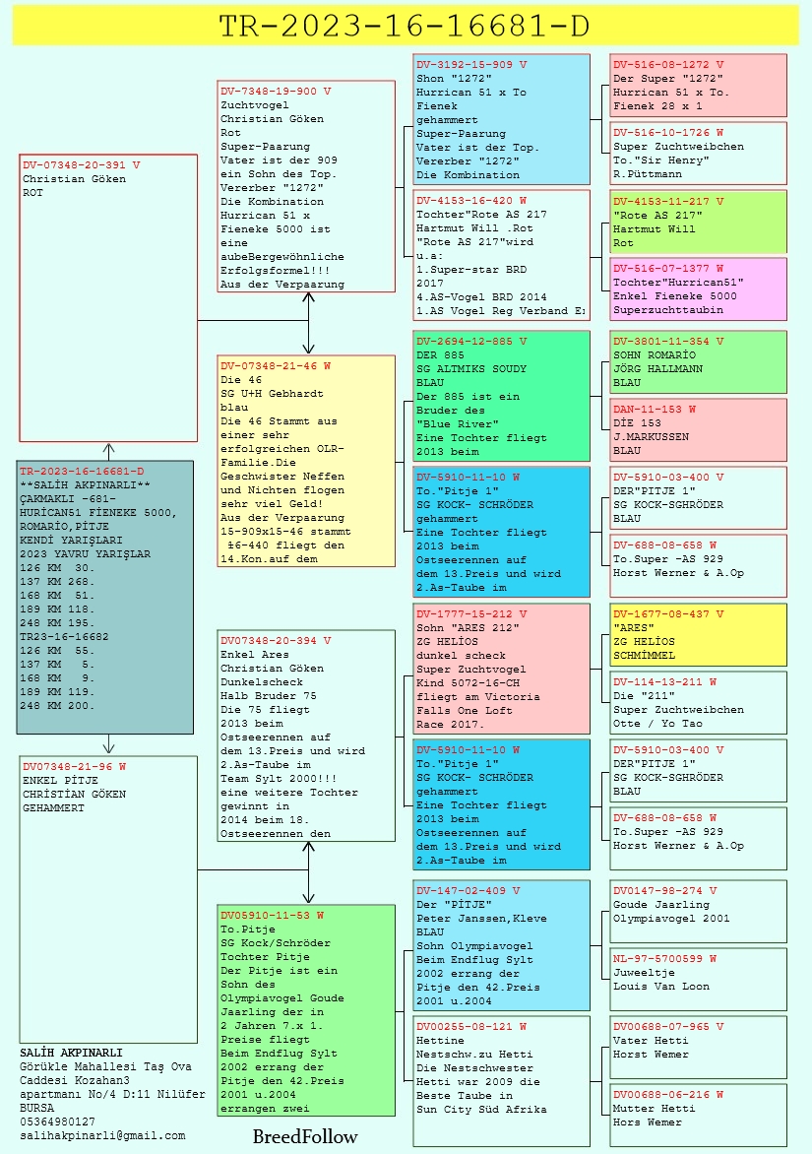812x1154 pixels.
Task: Click the '2023 YAVRU YARIŞLAR' line
Action: pyautogui.click(x=86, y=554)
